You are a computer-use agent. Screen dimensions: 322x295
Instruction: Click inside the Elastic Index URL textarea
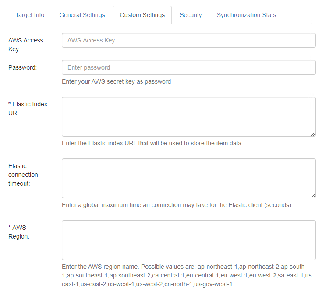188,116
